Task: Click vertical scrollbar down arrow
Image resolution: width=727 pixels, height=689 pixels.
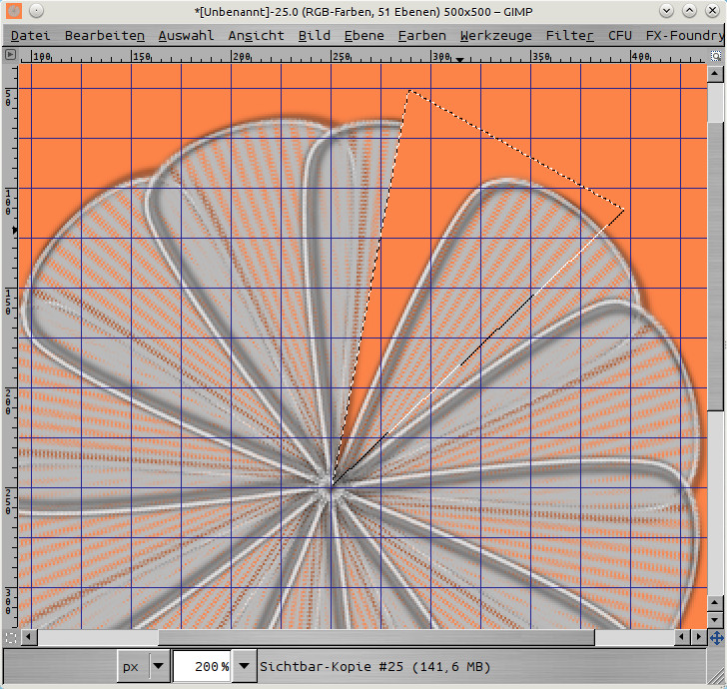Action: pyautogui.click(x=716, y=620)
